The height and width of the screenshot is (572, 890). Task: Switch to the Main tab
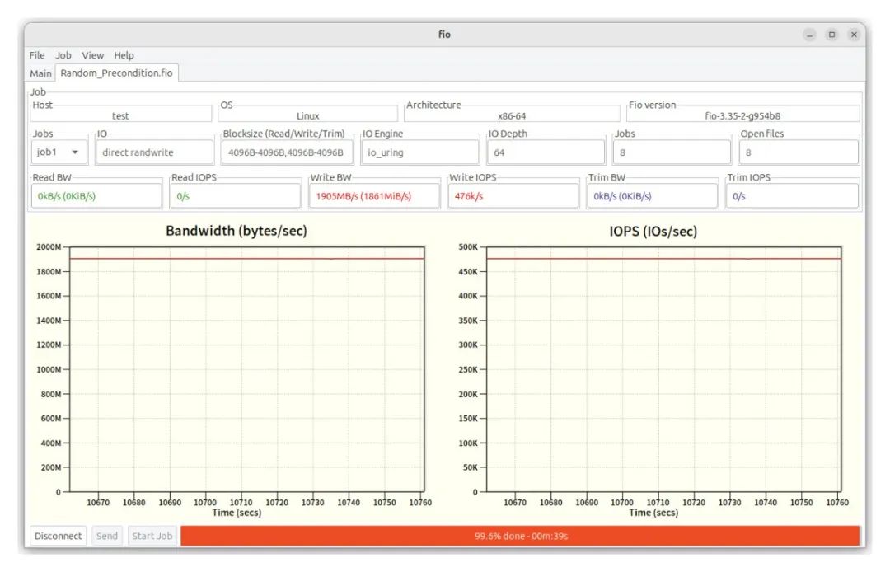click(41, 73)
